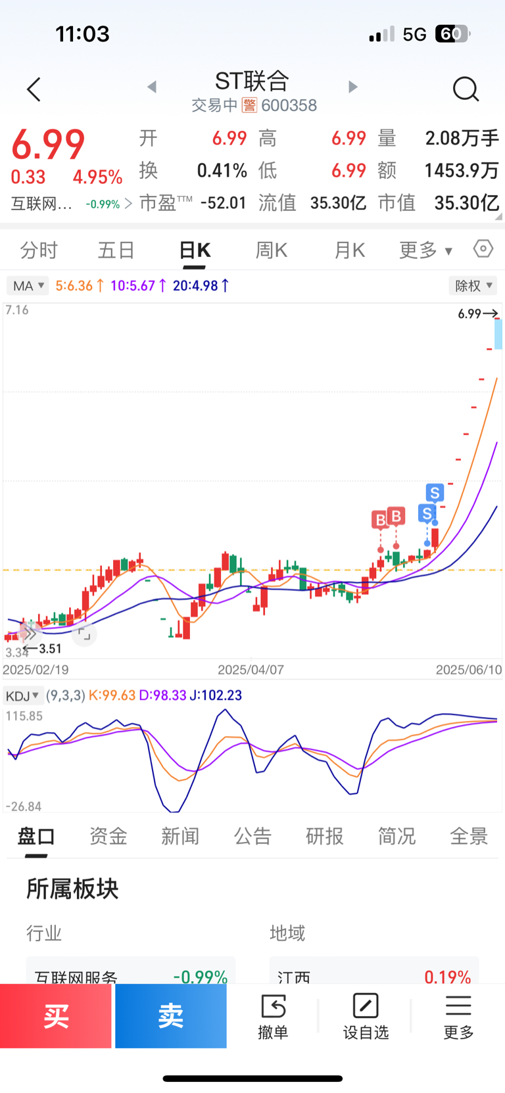Viewport: 505px width, 1093px height.
Task: Go to previous stock with left triangle
Action: point(152,87)
